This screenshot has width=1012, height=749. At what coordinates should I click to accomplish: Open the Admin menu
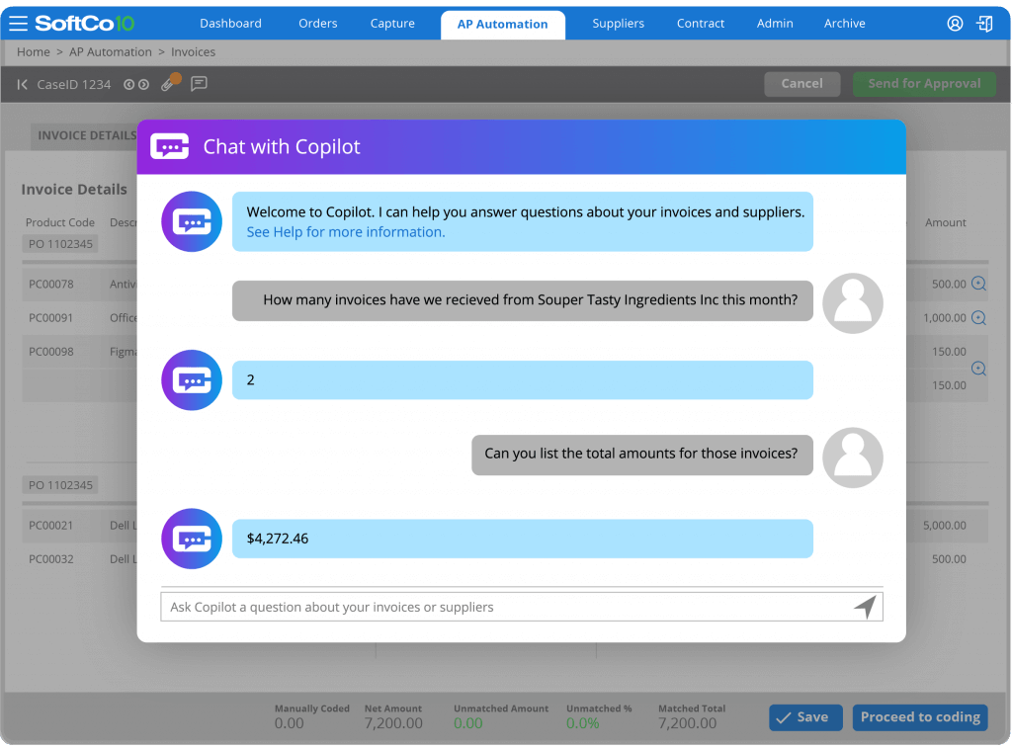[x=775, y=24]
